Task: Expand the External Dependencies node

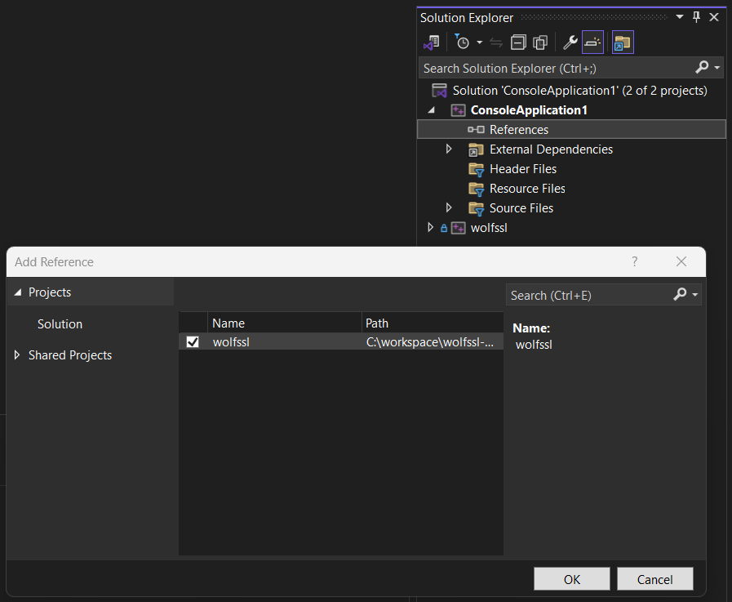Action: [449, 149]
